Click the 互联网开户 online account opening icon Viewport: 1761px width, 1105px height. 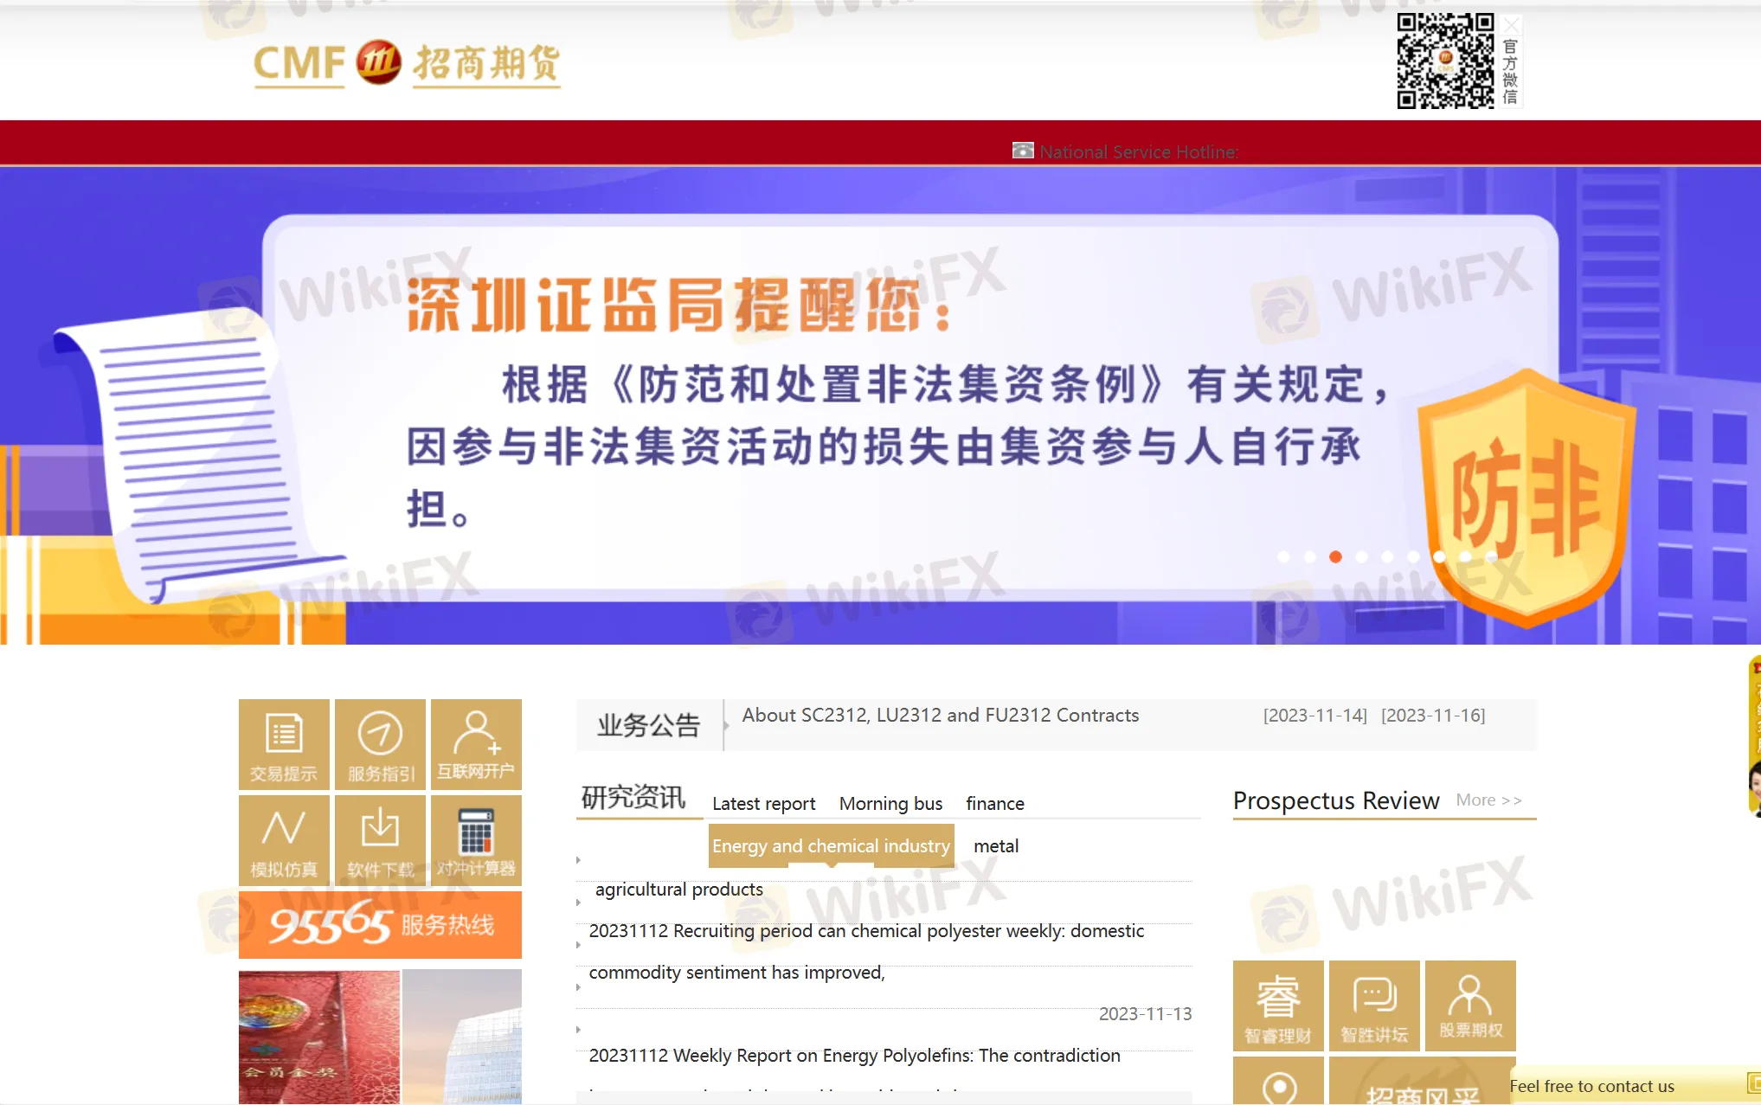tap(476, 744)
